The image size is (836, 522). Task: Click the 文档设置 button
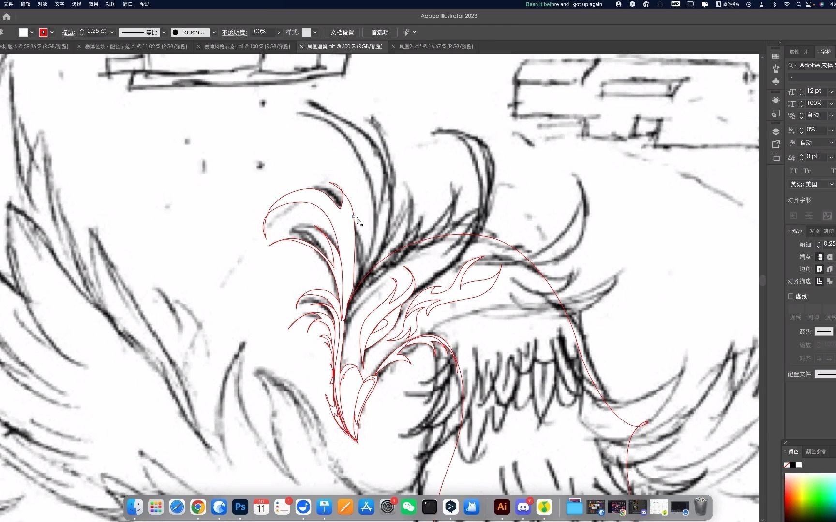click(342, 32)
